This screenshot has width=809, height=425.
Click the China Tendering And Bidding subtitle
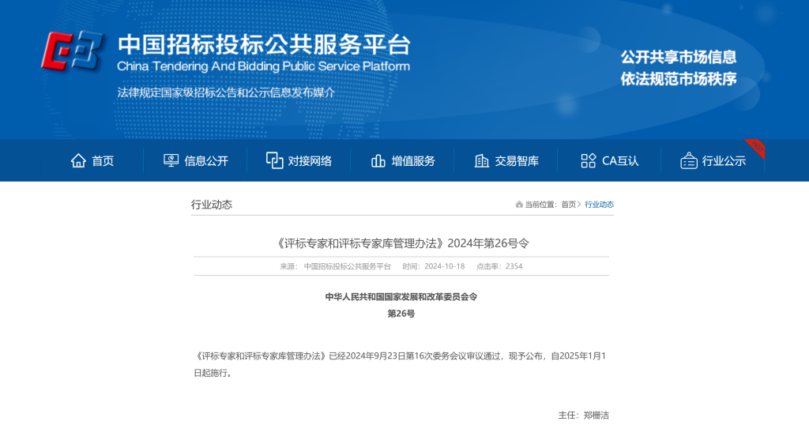click(x=264, y=66)
